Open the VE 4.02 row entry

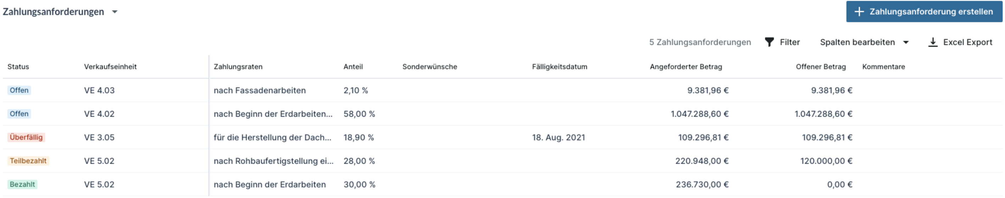(x=99, y=113)
